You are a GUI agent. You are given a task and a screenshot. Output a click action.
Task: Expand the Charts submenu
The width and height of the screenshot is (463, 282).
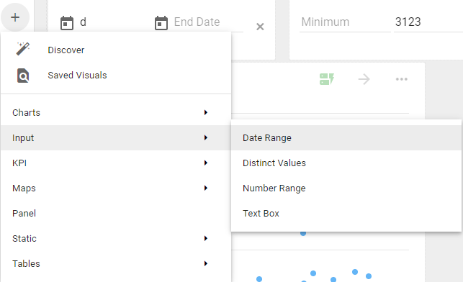[x=116, y=113]
